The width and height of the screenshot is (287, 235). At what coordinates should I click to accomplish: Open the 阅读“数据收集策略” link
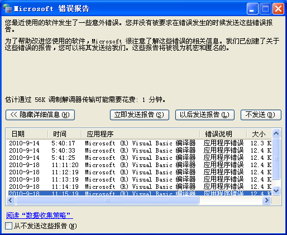(40, 216)
